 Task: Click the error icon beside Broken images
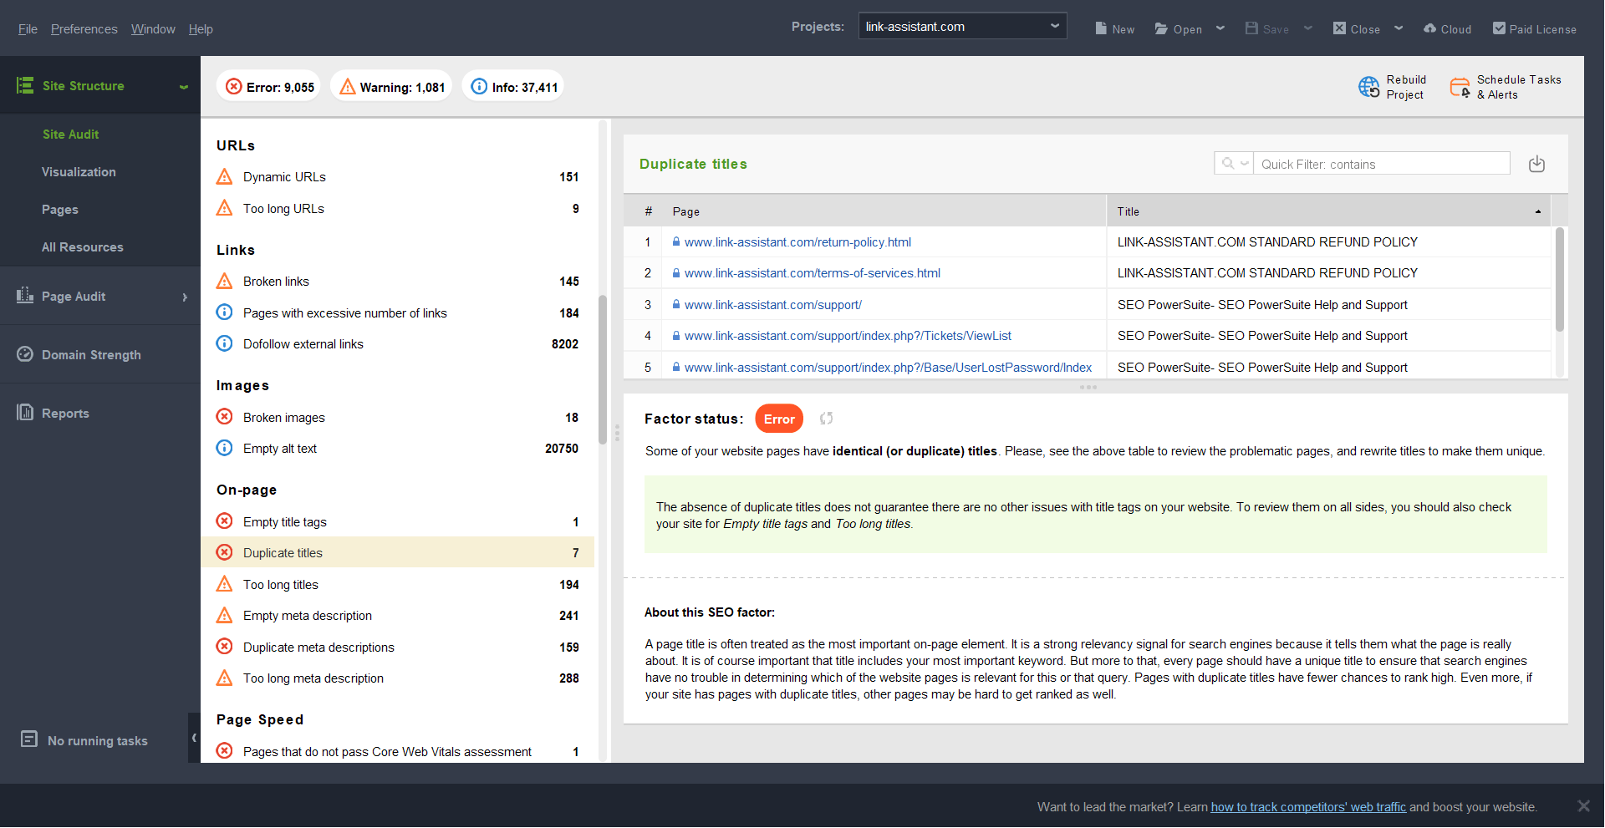[x=225, y=417]
